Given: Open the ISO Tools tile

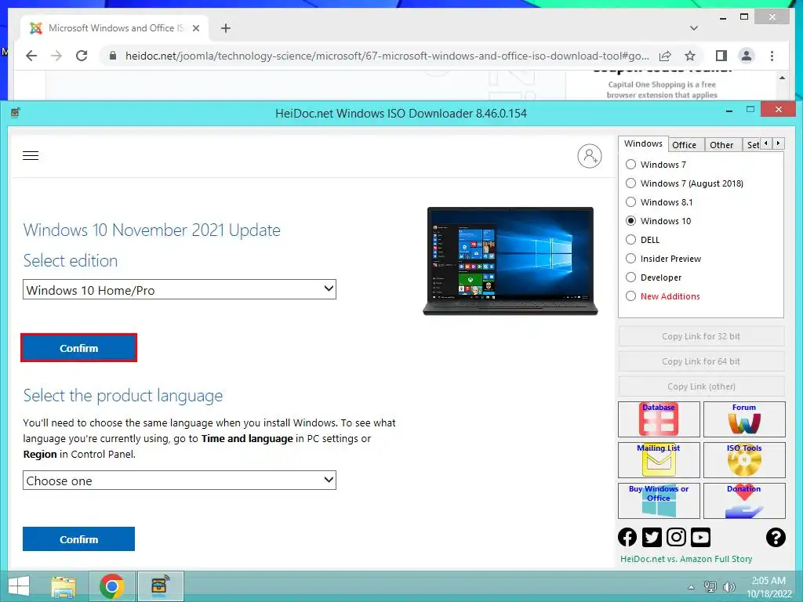Looking at the screenshot, I should 744,459.
